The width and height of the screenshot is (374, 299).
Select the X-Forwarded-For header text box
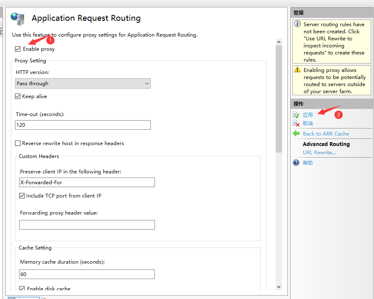[87, 183]
